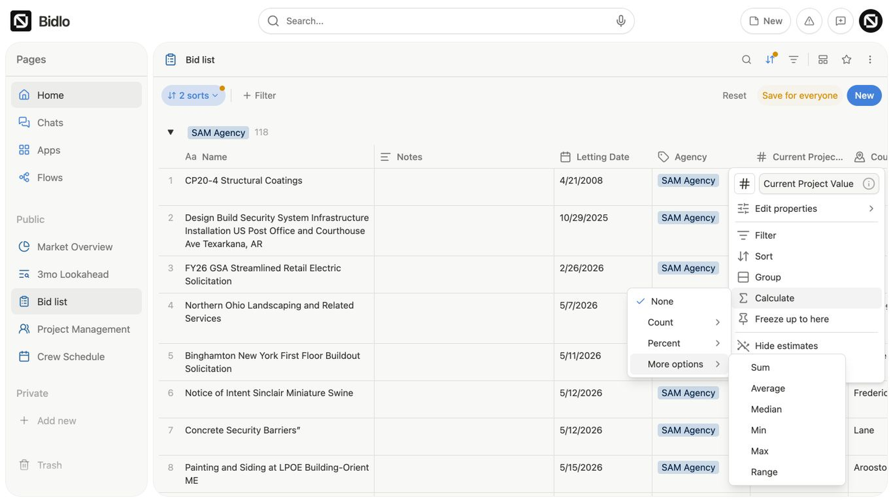Image resolution: width=893 pixels, height=502 pixels.
Task: Expand More options submenu
Action: pos(679,364)
